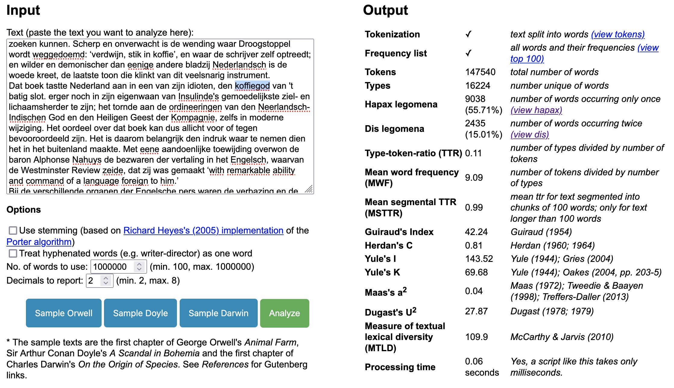Click the Herdan's C label

[x=389, y=246]
